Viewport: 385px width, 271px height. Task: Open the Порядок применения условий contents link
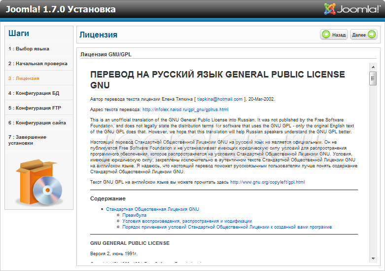coord(227,227)
